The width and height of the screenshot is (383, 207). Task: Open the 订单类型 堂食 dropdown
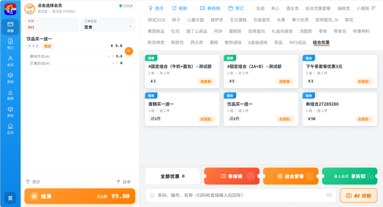point(108,24)
